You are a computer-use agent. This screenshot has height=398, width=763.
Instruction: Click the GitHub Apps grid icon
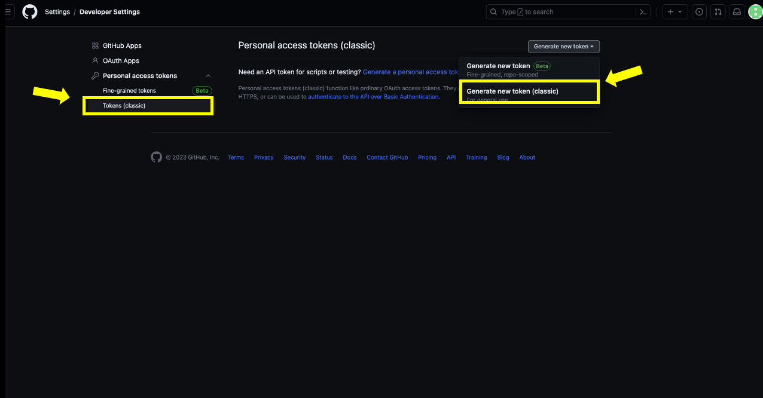coord(95,45)
